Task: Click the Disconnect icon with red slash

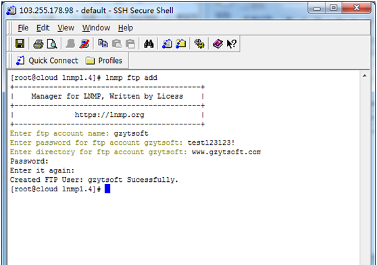Action: coord(84,44)
